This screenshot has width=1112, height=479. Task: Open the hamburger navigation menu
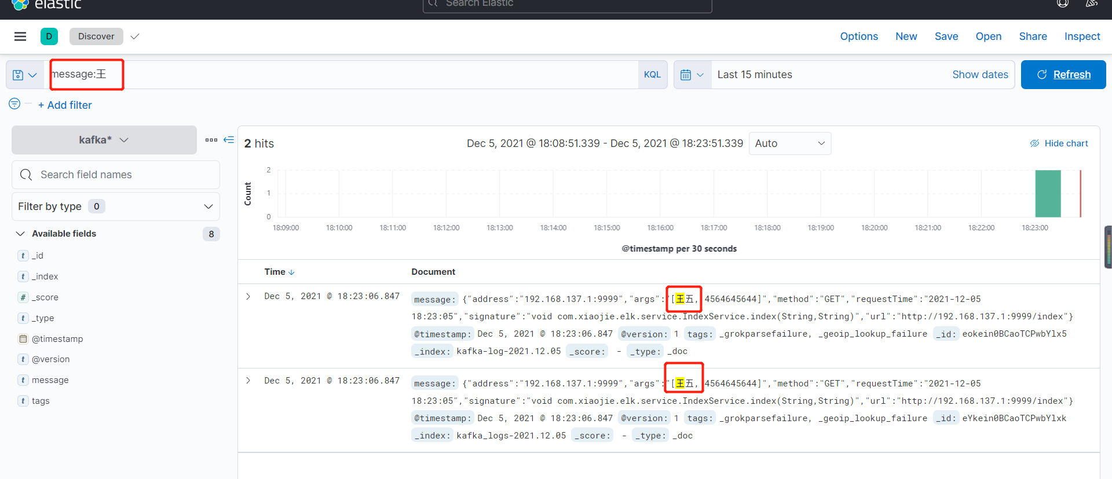(x=20, y=36)
